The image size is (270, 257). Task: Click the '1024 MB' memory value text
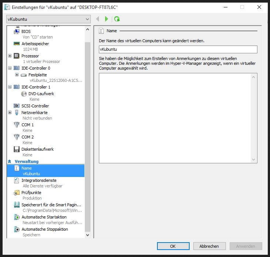(30, 49)
